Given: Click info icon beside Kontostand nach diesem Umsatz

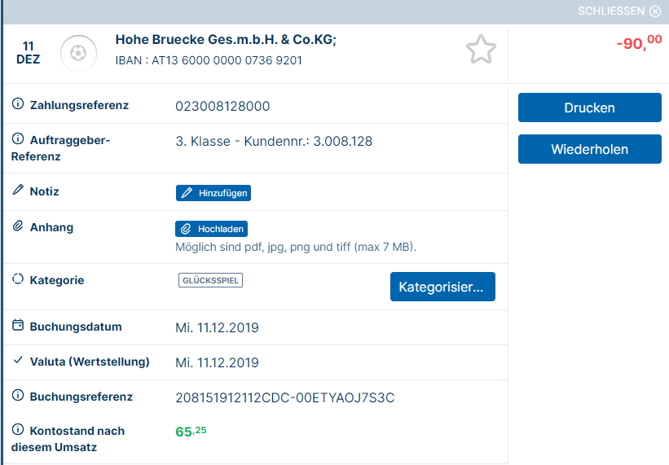Looking at the screenshot, I should [18, 429].
